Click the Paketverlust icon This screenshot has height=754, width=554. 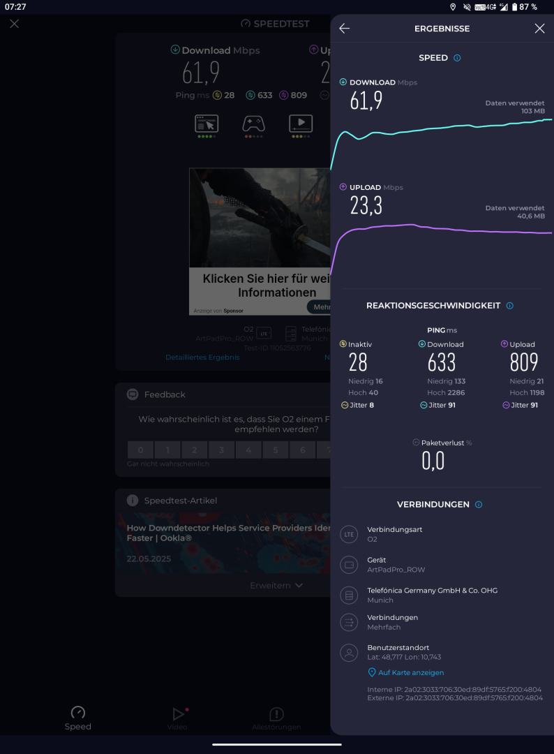416,442
